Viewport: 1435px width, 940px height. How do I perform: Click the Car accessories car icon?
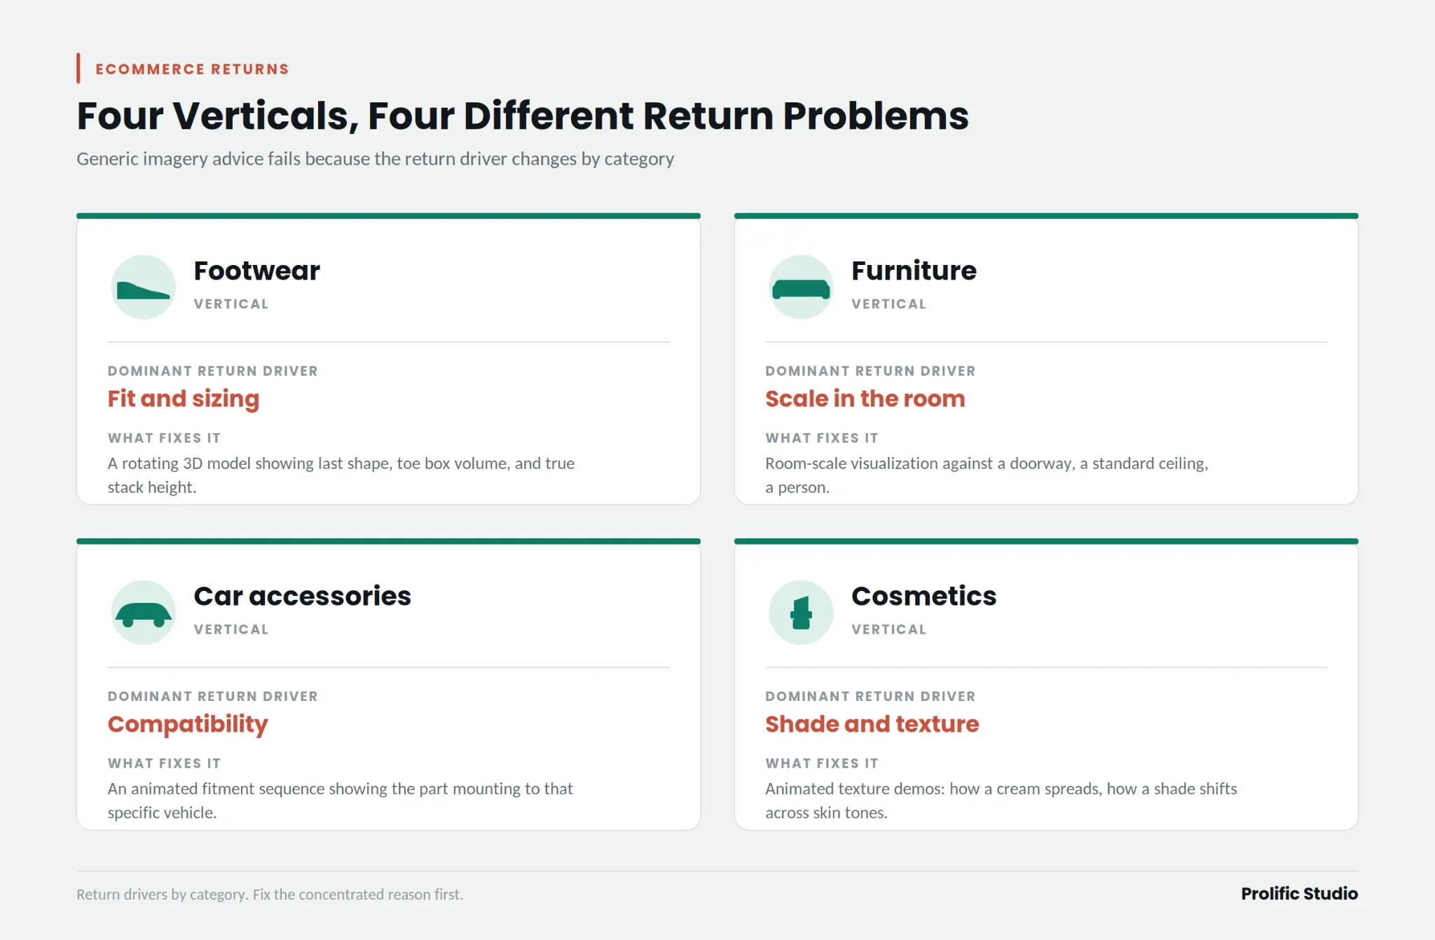[x=143, y=613]
